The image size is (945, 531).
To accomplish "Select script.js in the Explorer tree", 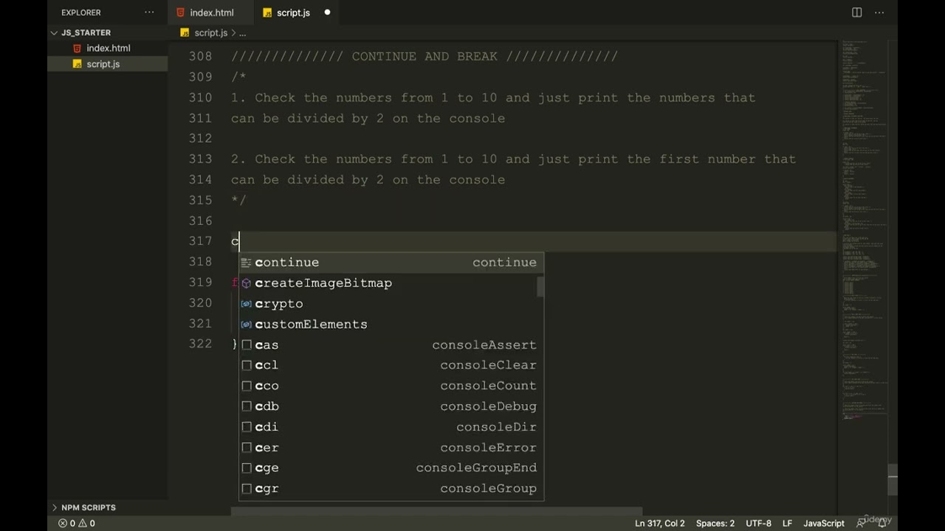I will pyautogui.click(x=108, y=64).
